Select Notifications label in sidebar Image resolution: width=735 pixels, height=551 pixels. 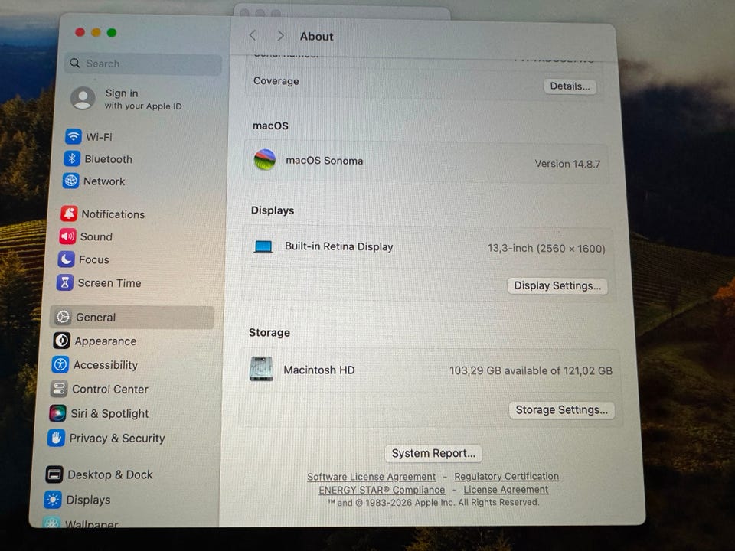pos(113,214)
